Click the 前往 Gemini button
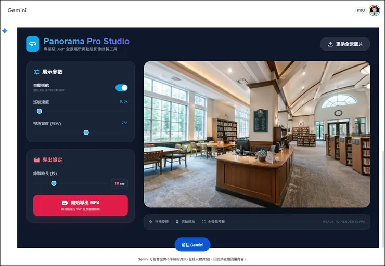The image size is (385, 266). (x=192, y=245)
